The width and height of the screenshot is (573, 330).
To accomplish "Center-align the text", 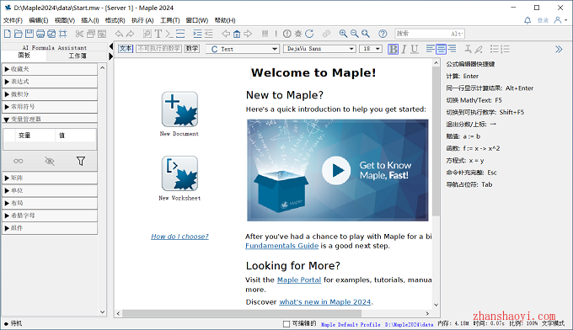I will (441, 49).
